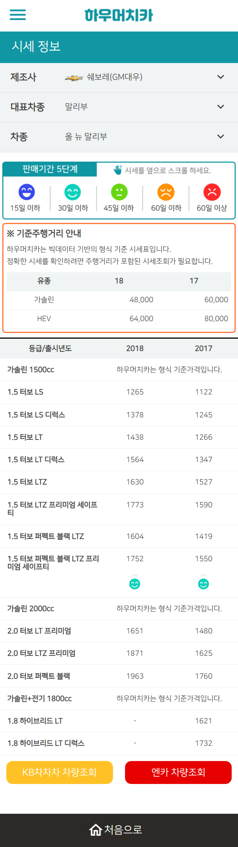This screenshot has height=847, width=238.
Task: Click the 유종 column header
Action: coord(44,281)
